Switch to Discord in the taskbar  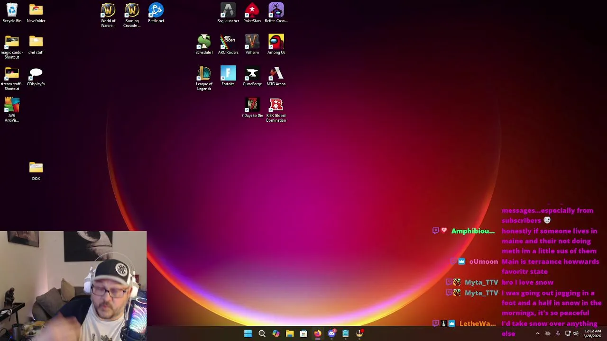[331, 334]
